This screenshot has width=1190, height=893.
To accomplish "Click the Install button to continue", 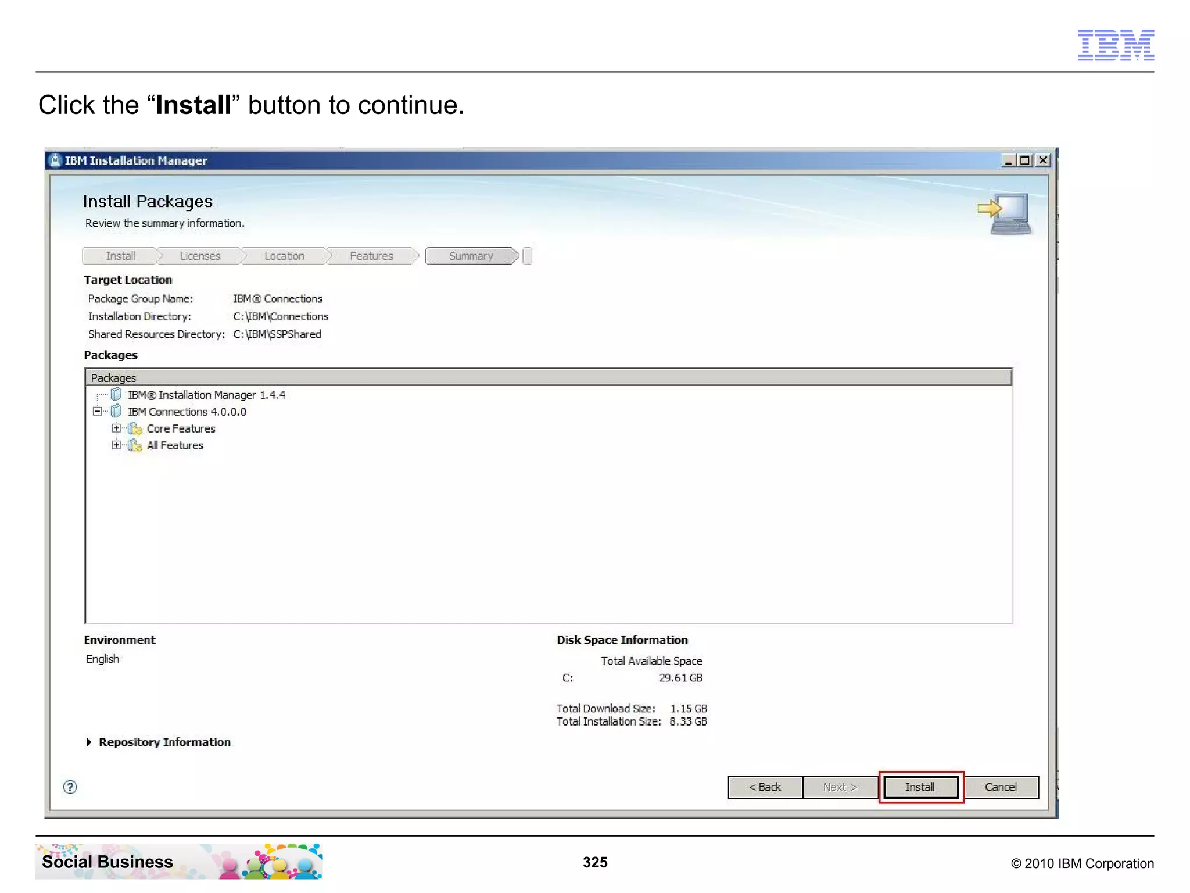I will 920,787.
